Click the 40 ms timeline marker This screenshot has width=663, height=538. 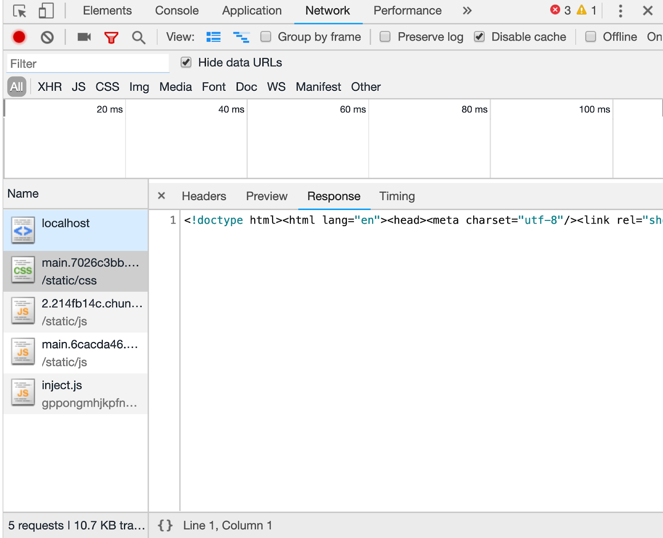231,109
